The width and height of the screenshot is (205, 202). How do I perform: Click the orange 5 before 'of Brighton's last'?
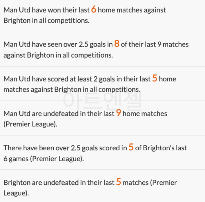pyautogui.click(x=131, y=148)
